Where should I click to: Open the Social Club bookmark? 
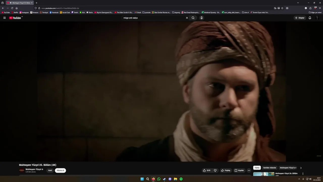coord(65,12)
